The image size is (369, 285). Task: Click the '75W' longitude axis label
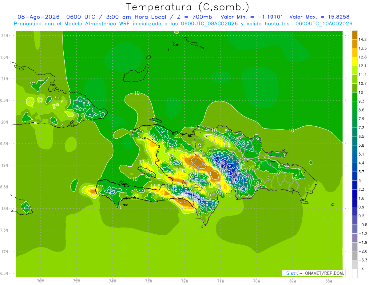pos(77,281)
